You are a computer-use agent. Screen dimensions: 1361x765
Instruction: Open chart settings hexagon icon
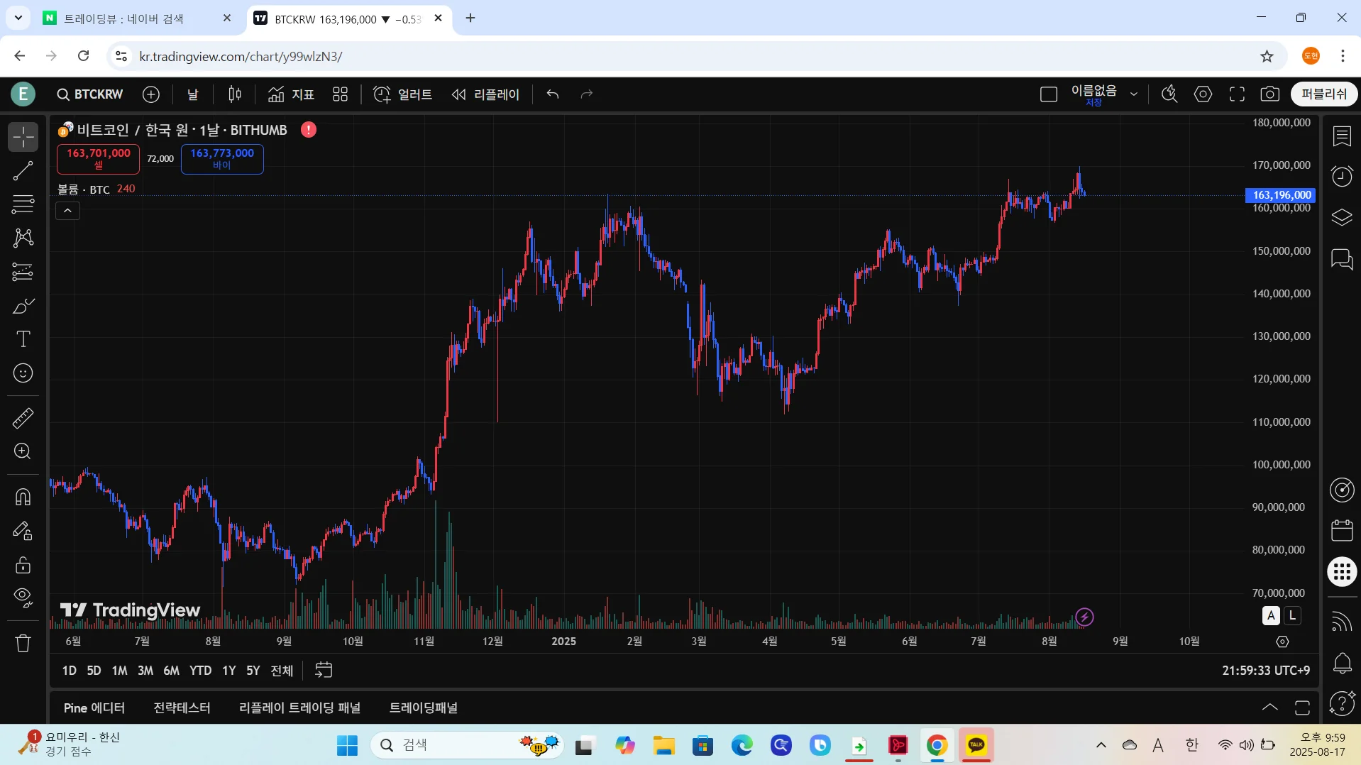point(1203,94)
